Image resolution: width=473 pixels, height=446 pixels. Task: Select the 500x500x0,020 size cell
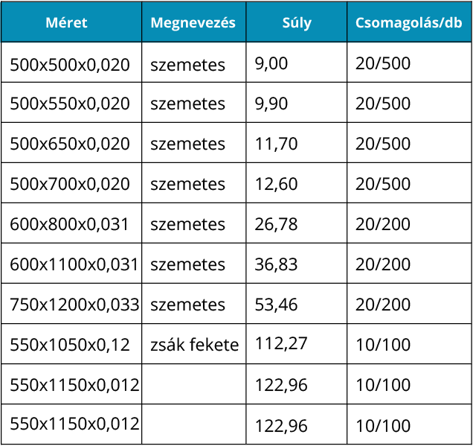(x=70, y=65)
